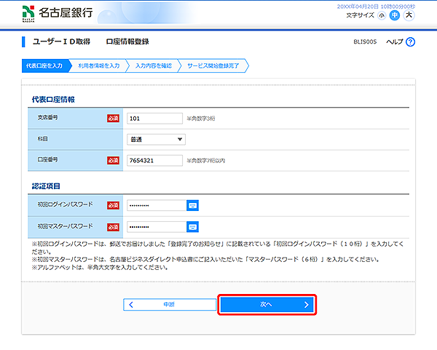This screenshot has width=437, height=350.
Task: Select the 代表口座を入力 step tab
Action: click(x=44, y=66)
